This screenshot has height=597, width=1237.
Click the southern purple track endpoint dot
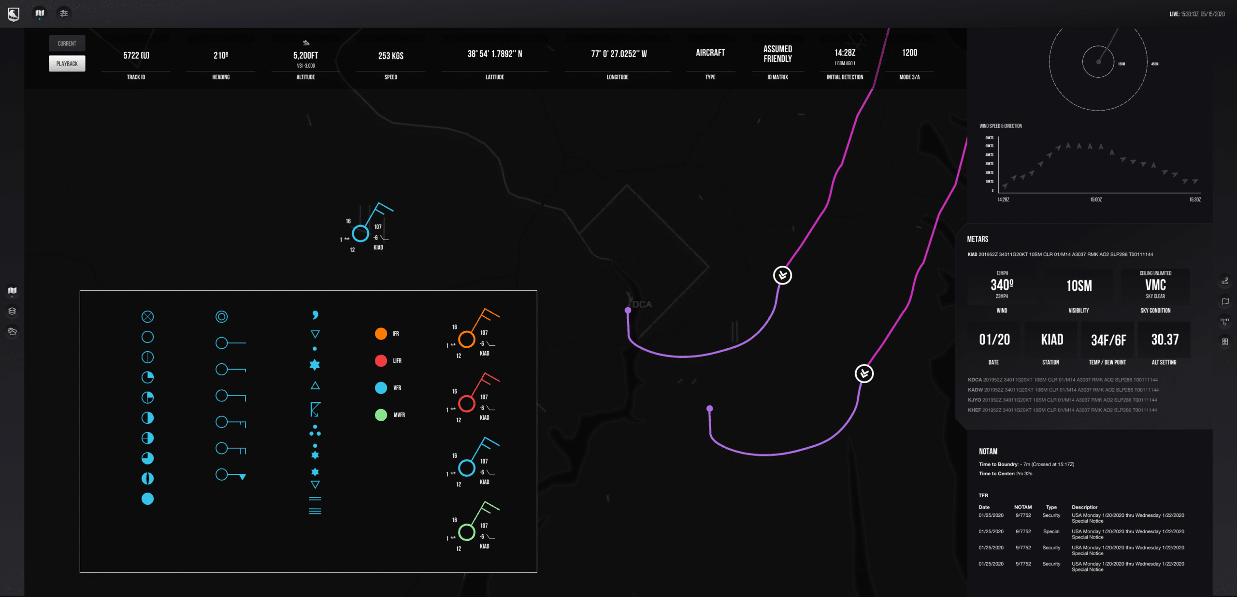click(x=709, y=409)
